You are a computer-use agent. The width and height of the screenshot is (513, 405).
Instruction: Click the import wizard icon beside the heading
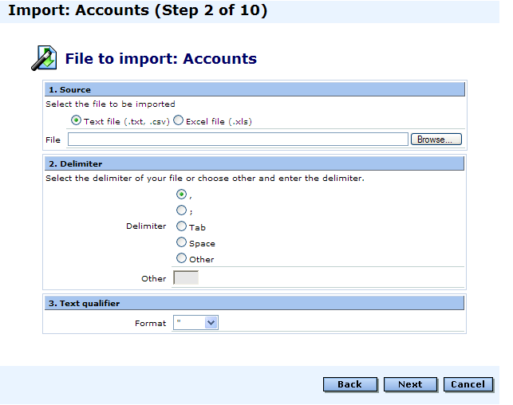44,58
